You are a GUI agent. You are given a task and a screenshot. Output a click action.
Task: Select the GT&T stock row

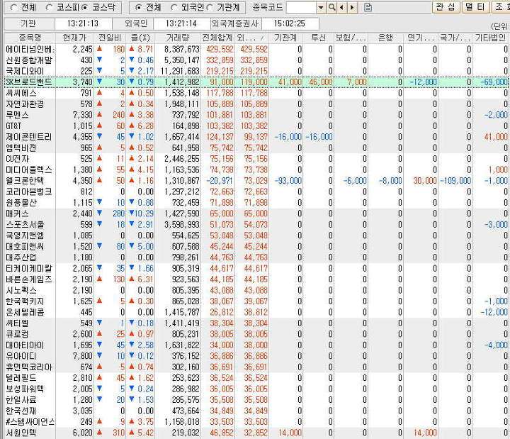tap(257, 126)
